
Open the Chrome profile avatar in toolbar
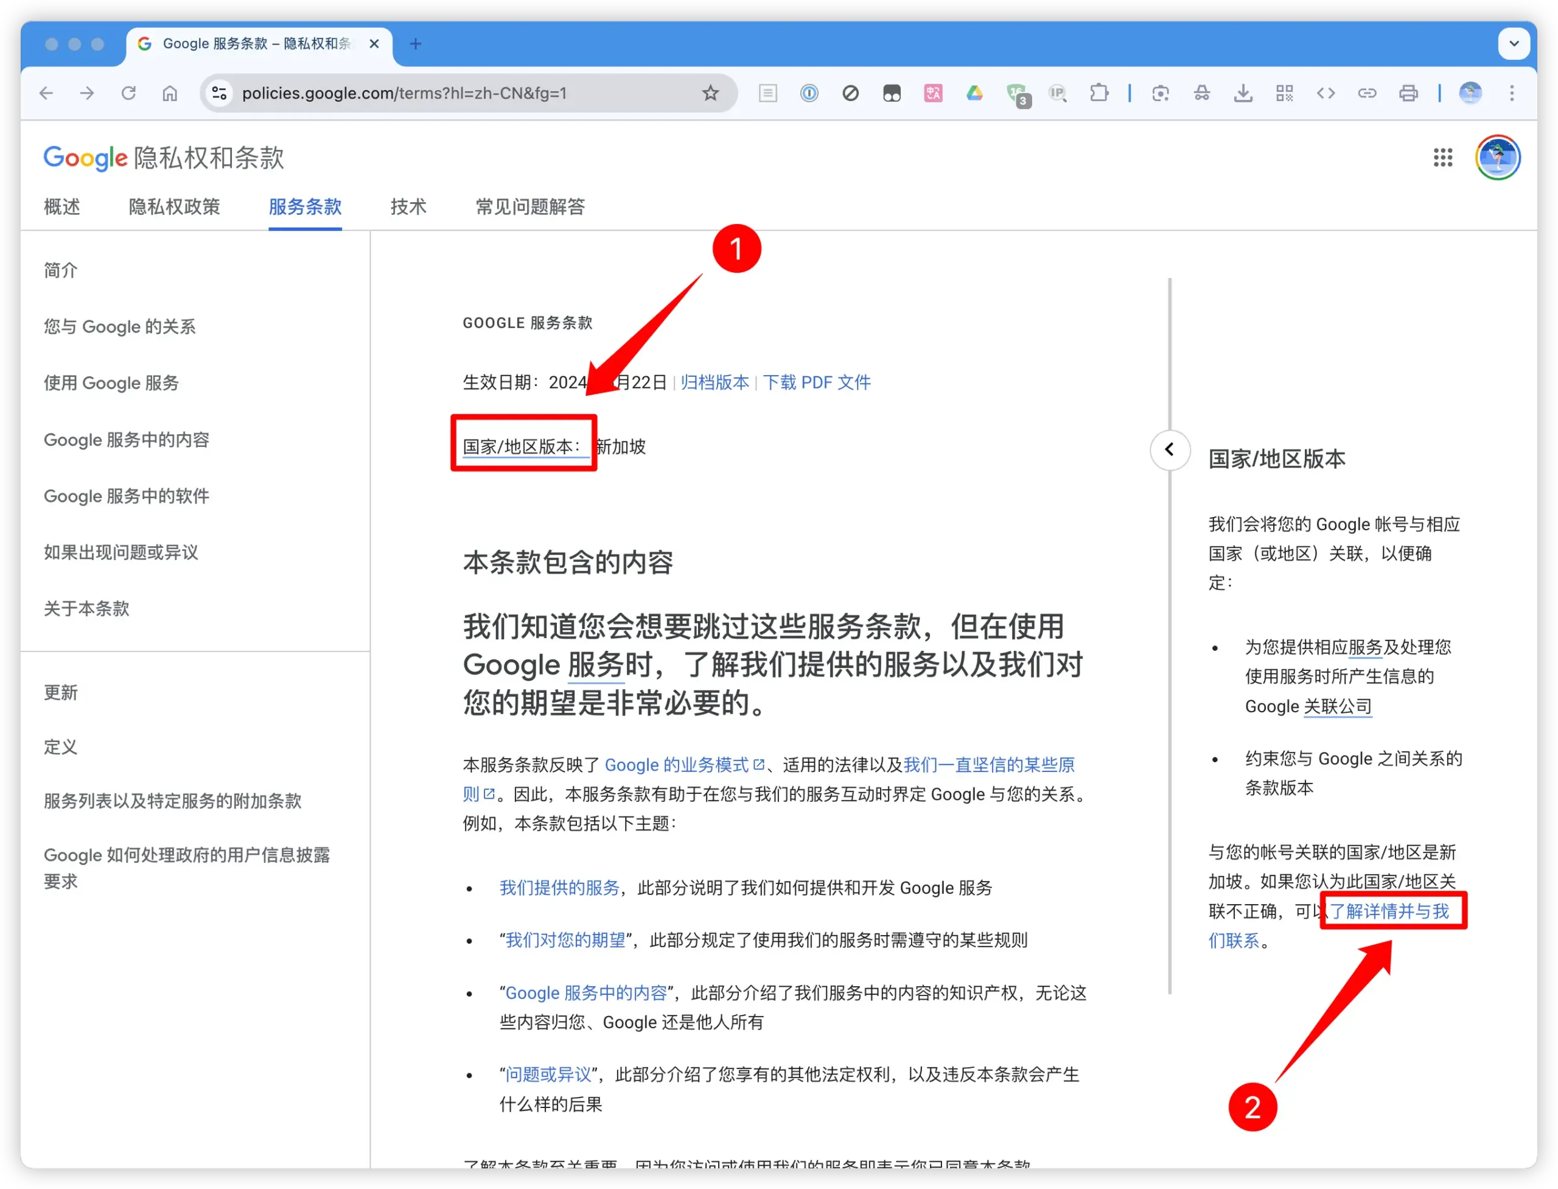point(1470,93)
